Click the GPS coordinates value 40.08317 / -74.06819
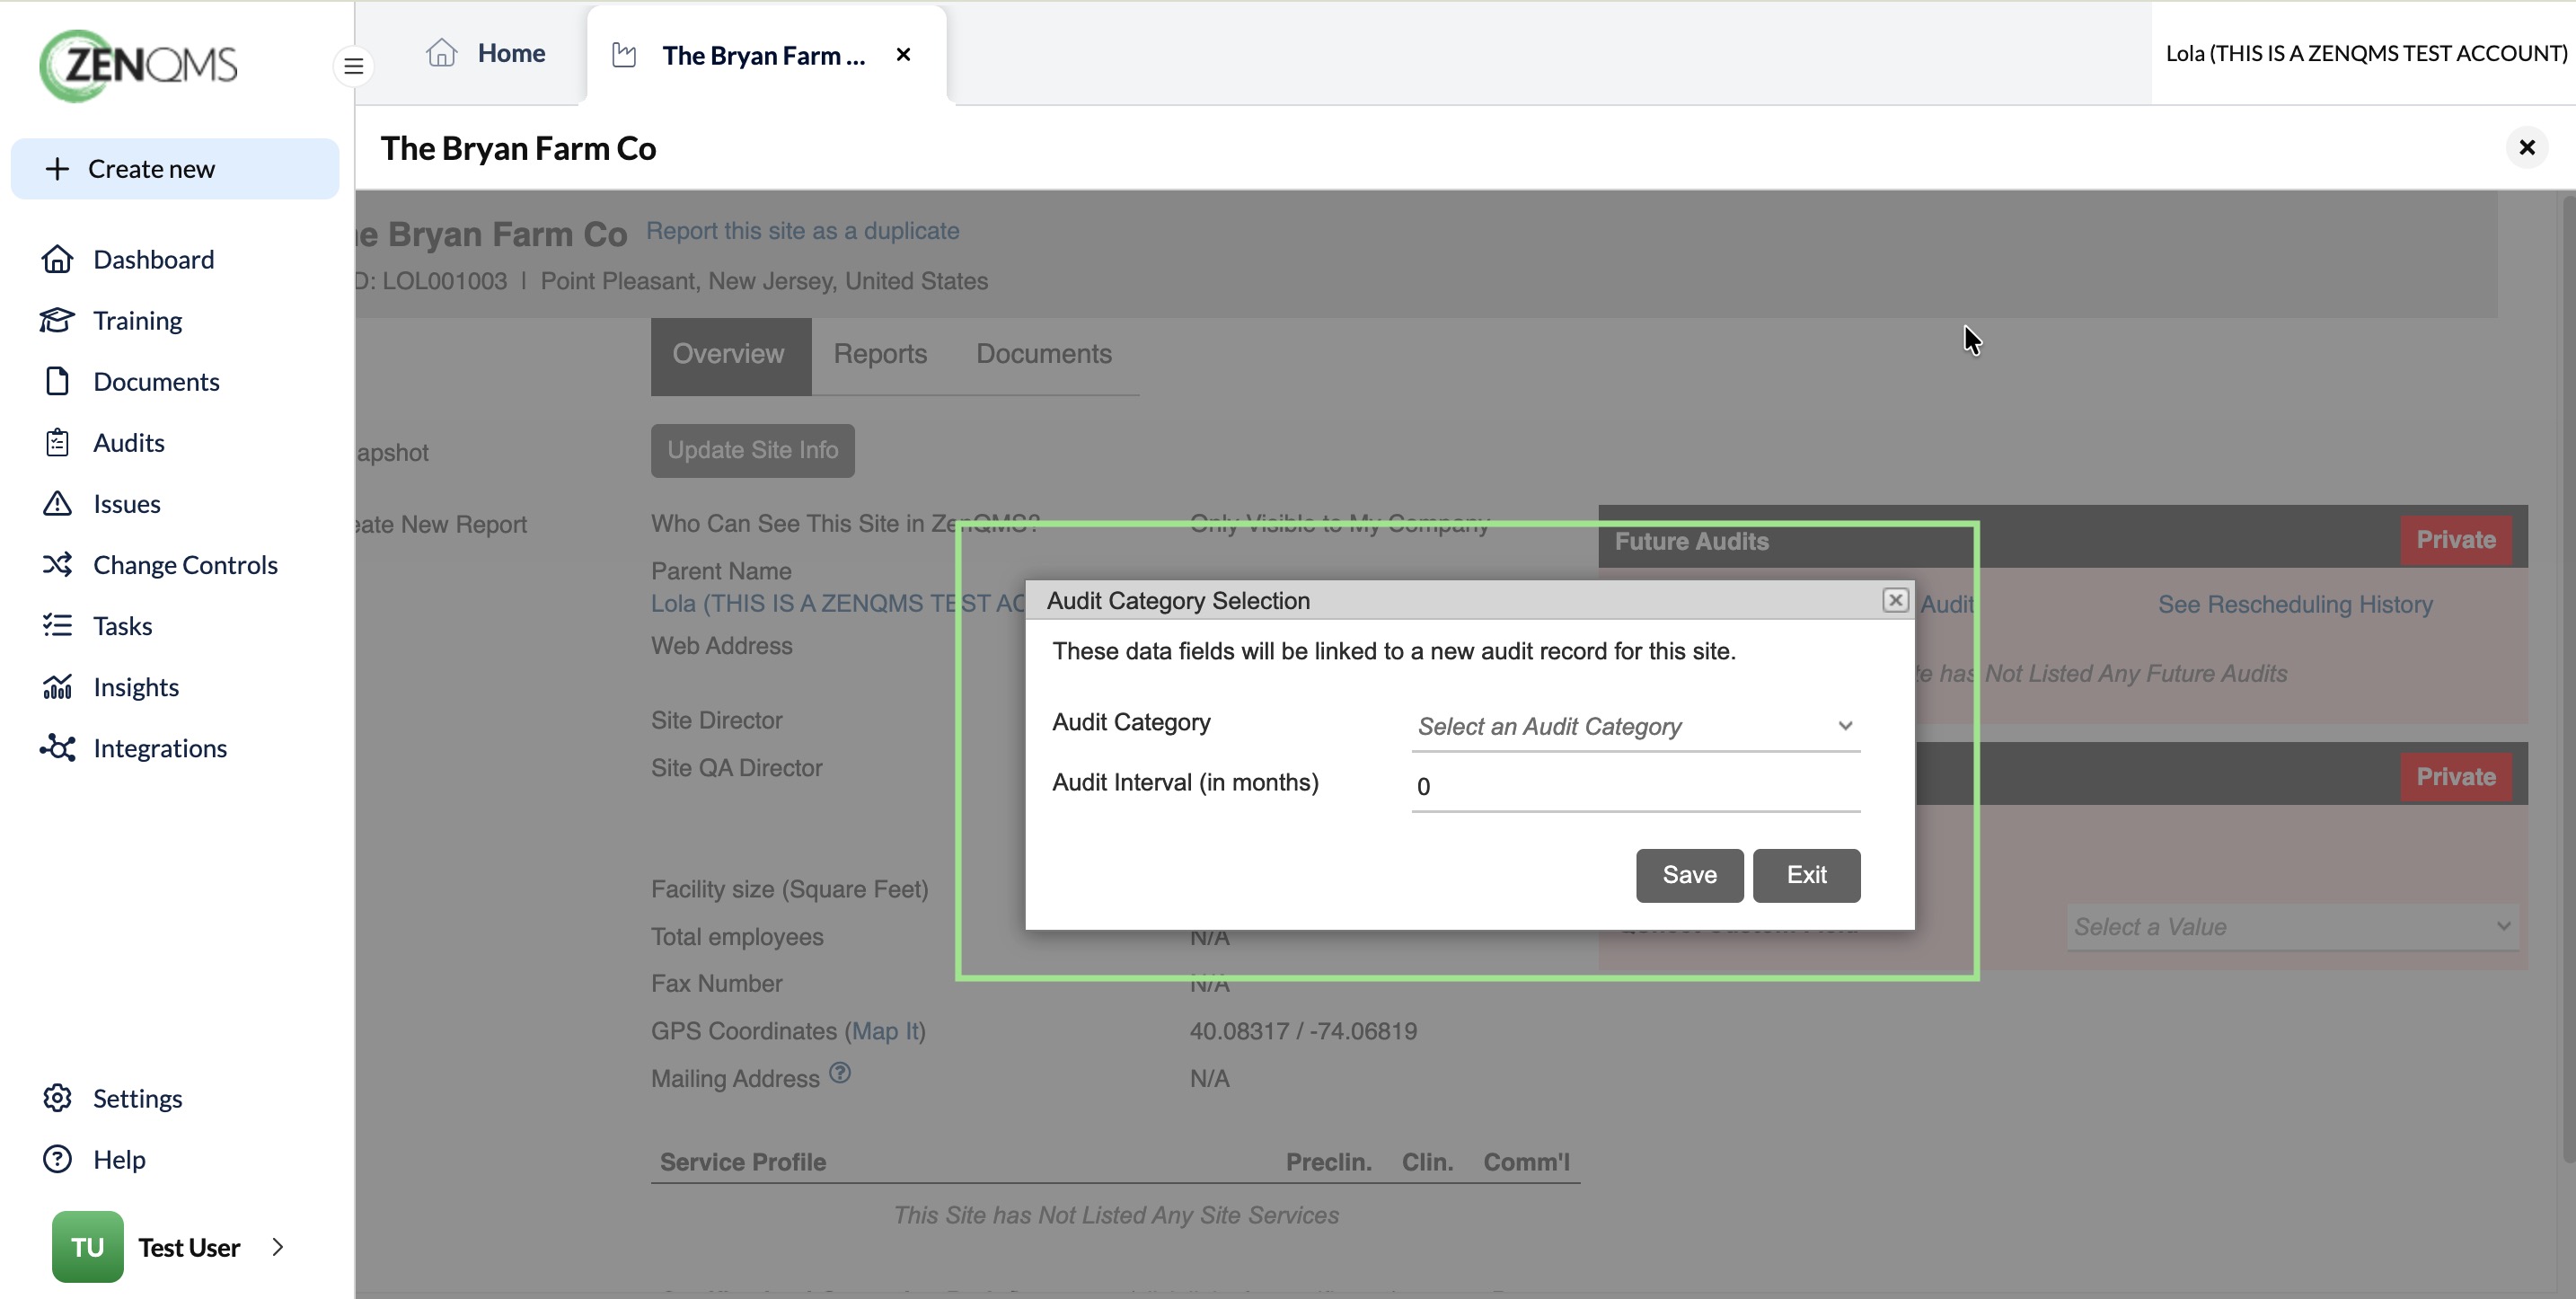Image resolution: width=2576 pixels, height=1299 pixels. coord(1303,1030)
